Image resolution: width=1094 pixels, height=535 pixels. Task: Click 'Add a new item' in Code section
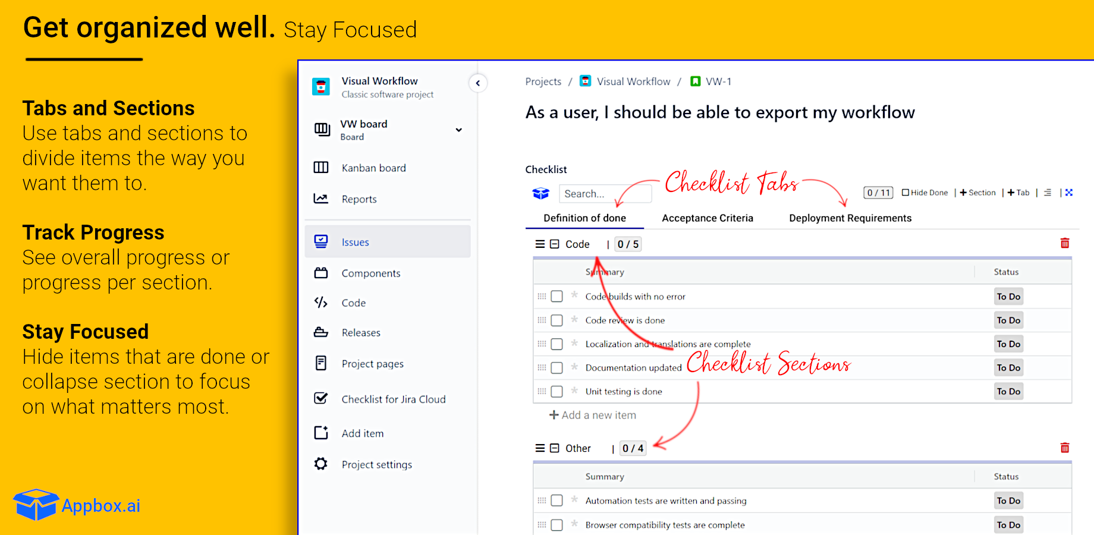(592, 415)
